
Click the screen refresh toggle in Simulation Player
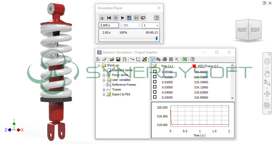(x=129, y=18)
